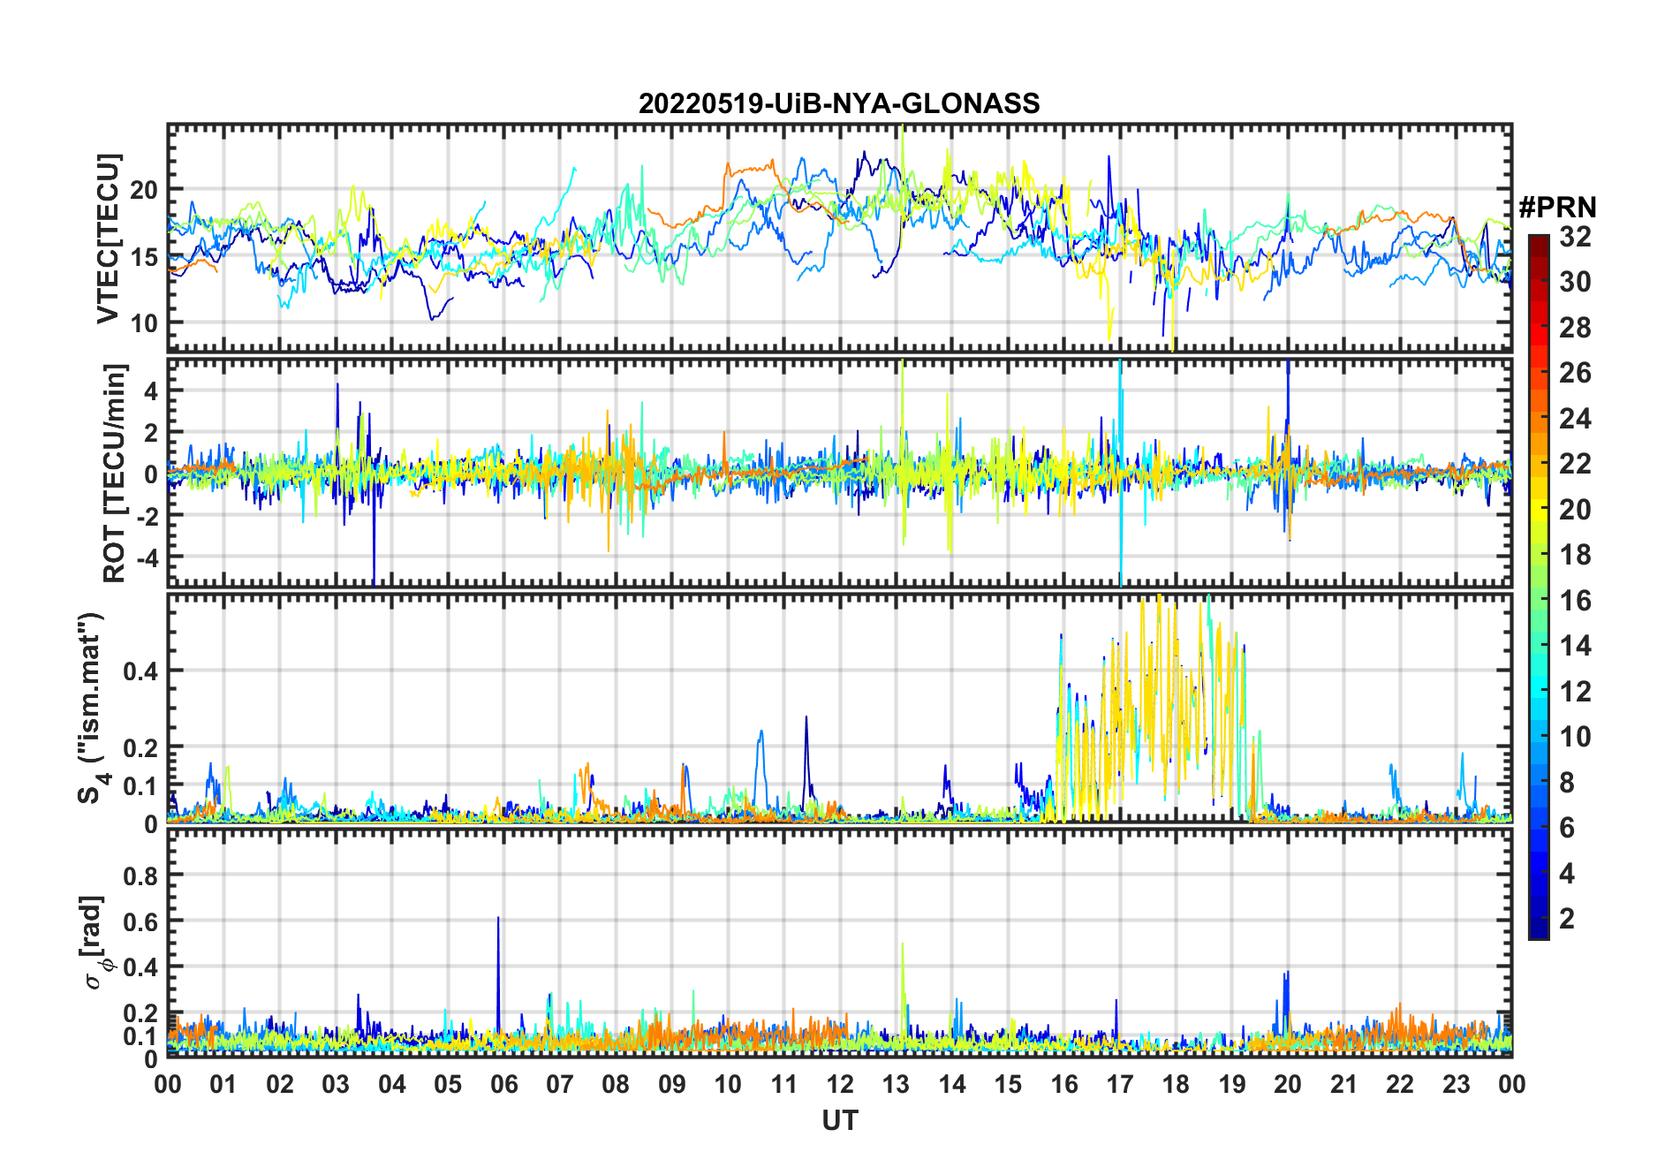Click the sigma phi [rad] axis label
Image resolution: width=1680 pixels, height=1175 pixels.
pyautogui.click(x=95, y=943)
